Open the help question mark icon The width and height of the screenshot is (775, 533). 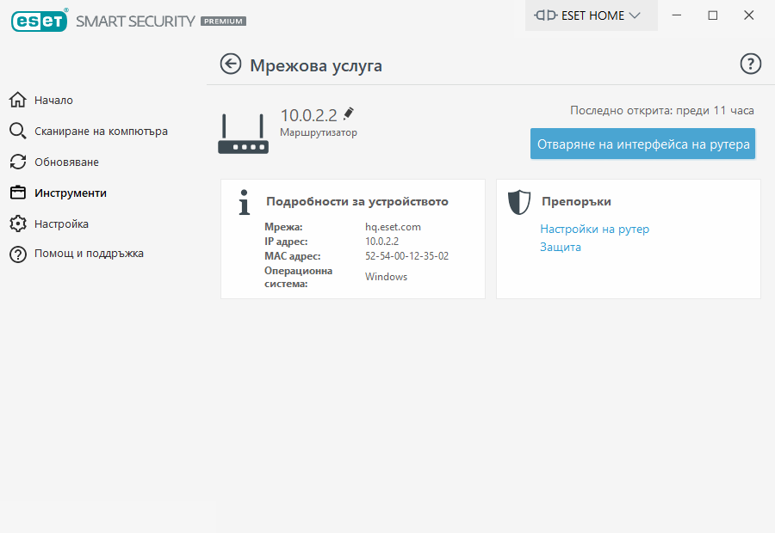750,64
